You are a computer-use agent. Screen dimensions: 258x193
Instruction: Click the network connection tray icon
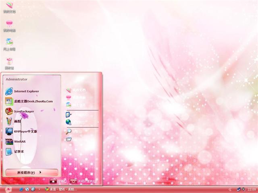(x=239, y=189)
